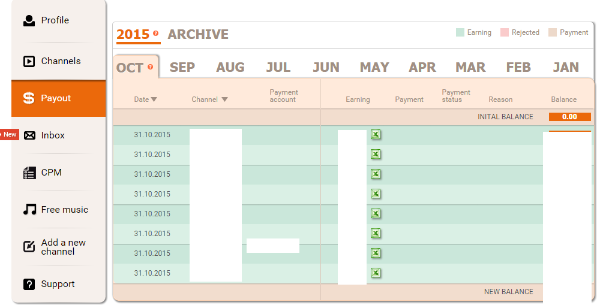Switch to the SEP month tab
The height and width of the screenshot is (305, 603).
tap(182, 67)
